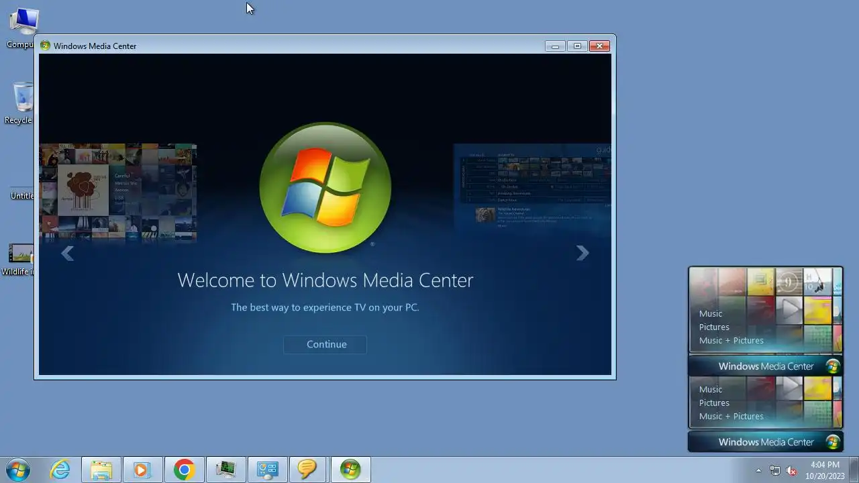Click the large green Windows Media Center logo

pos(325,188)
